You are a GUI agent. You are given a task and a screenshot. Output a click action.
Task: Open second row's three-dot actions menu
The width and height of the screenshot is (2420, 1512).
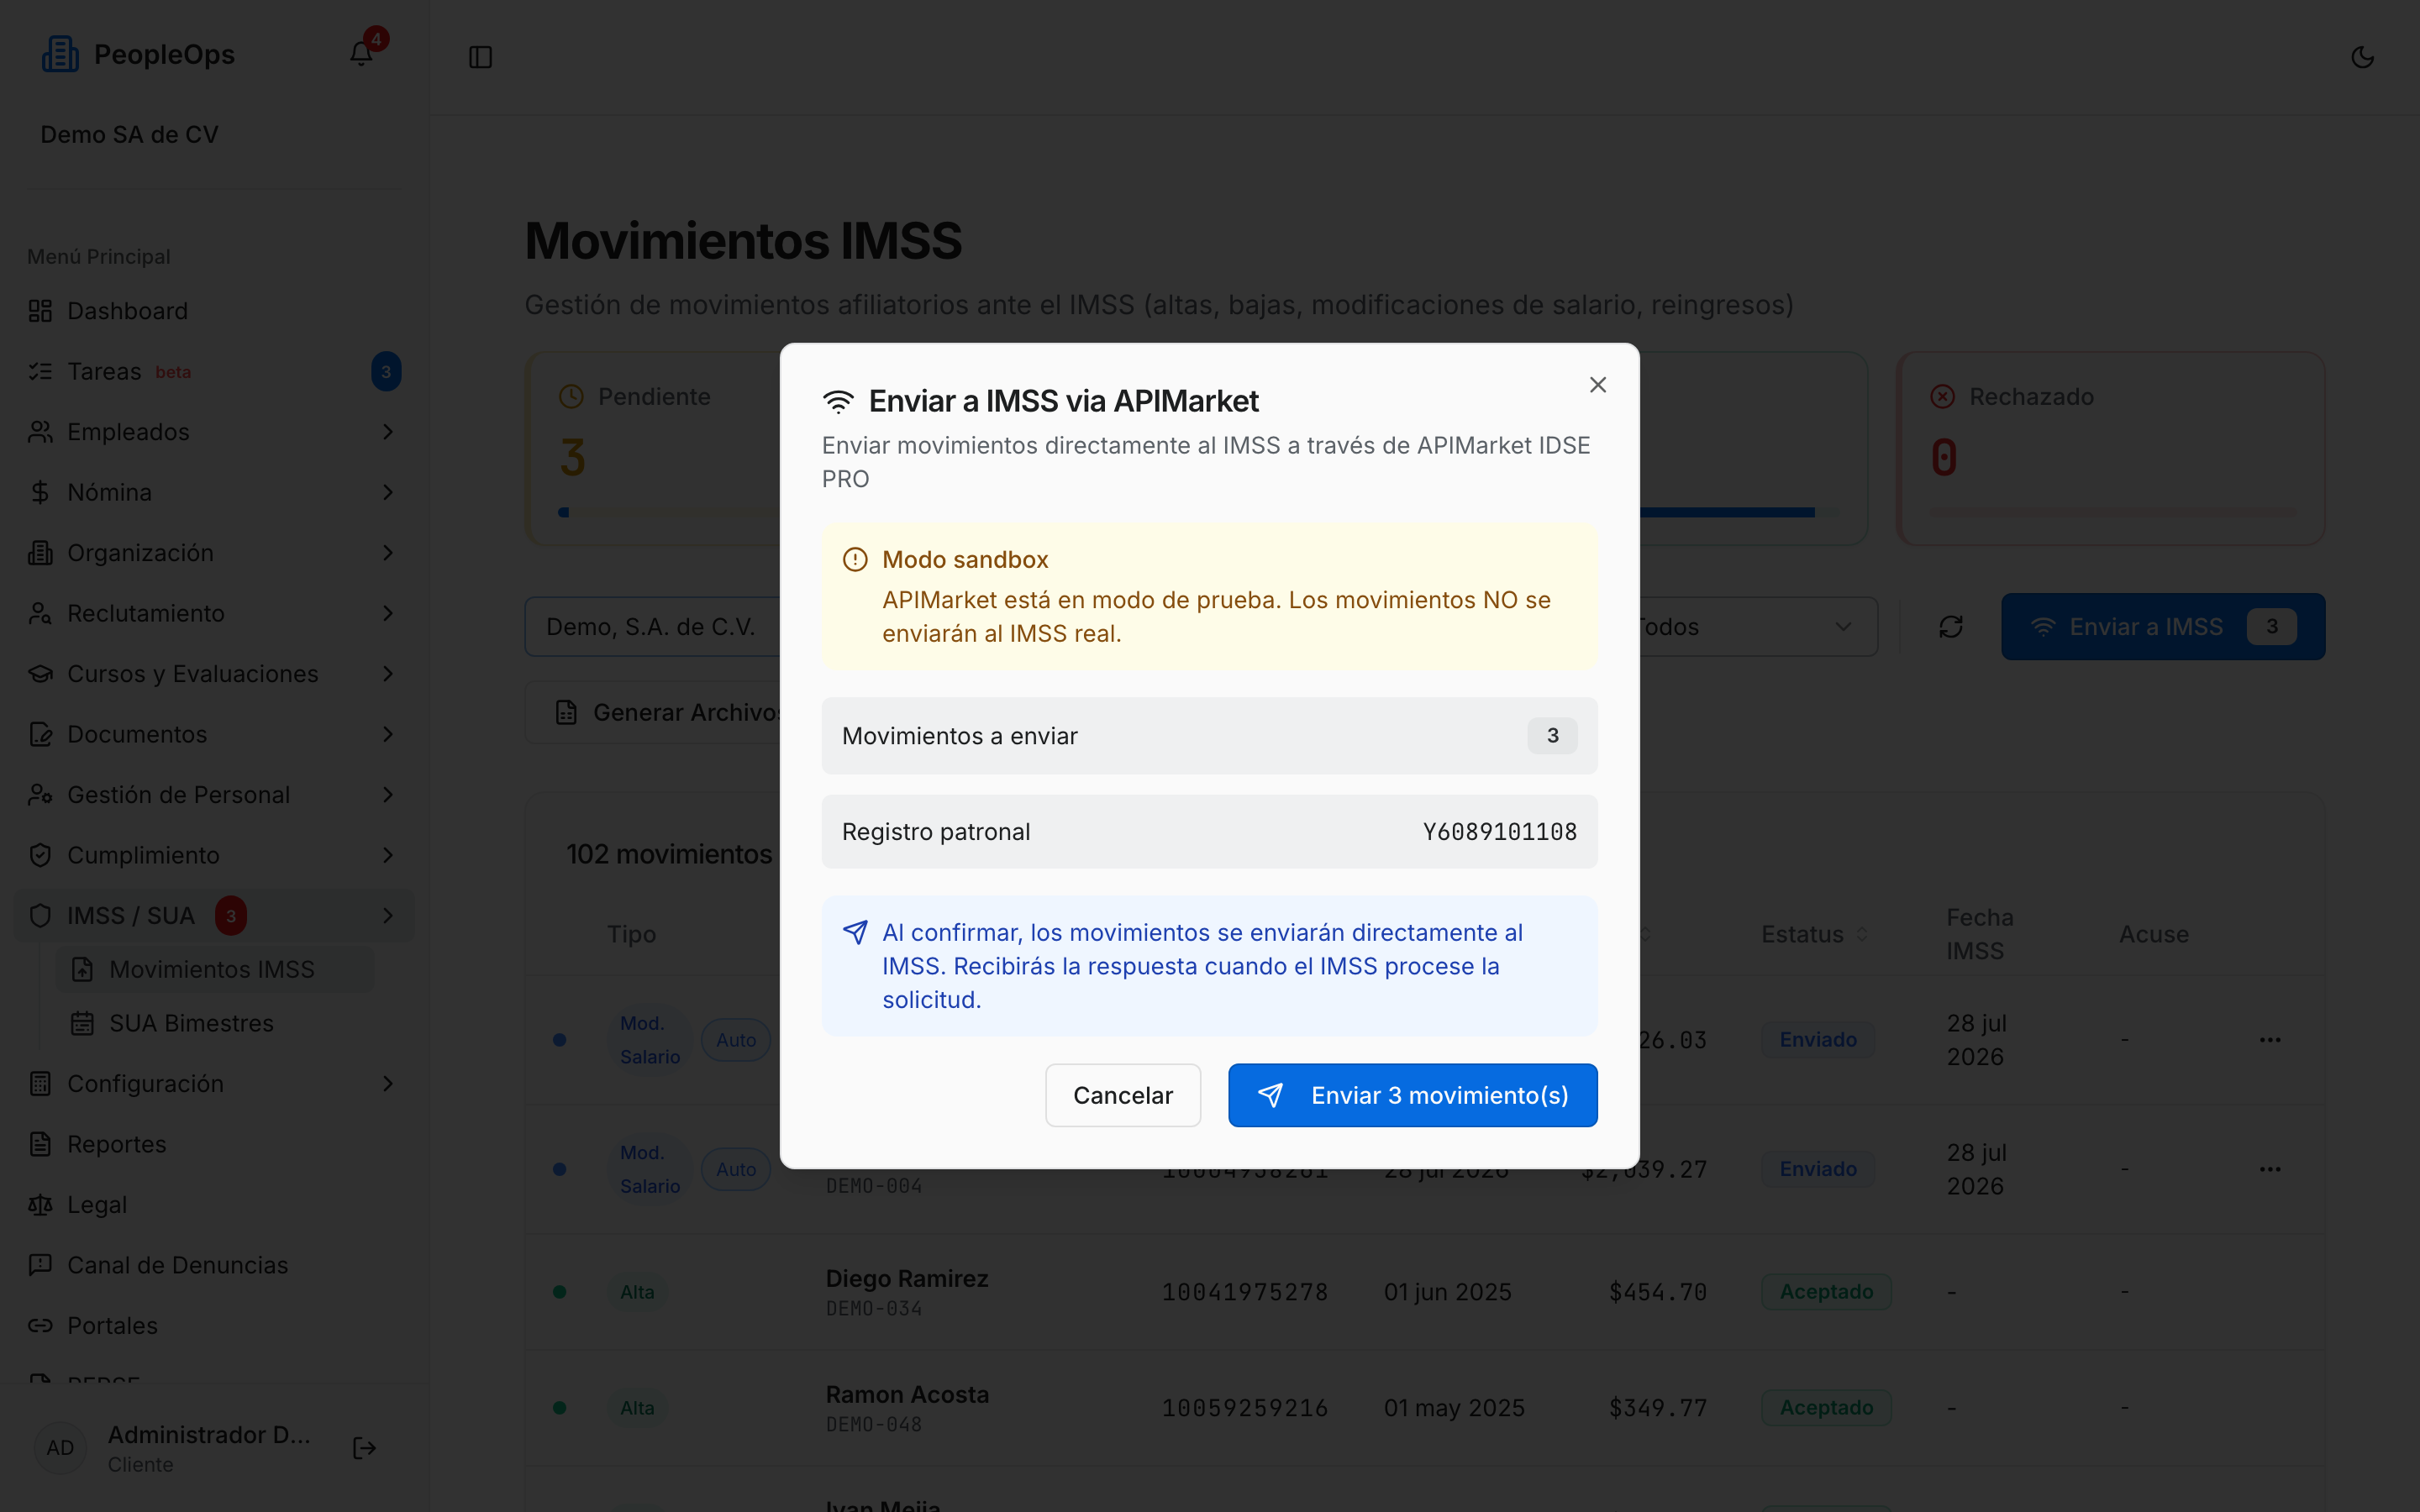pyautogui.click(x=2270, y=1169)
